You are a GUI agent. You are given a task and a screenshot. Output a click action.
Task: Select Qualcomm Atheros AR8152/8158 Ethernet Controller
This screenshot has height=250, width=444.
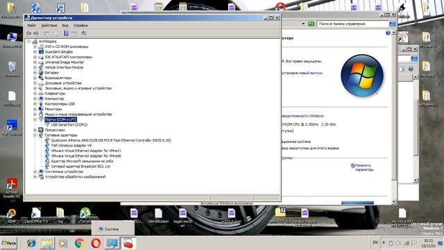pyautogui.click(x=111, y=140)
